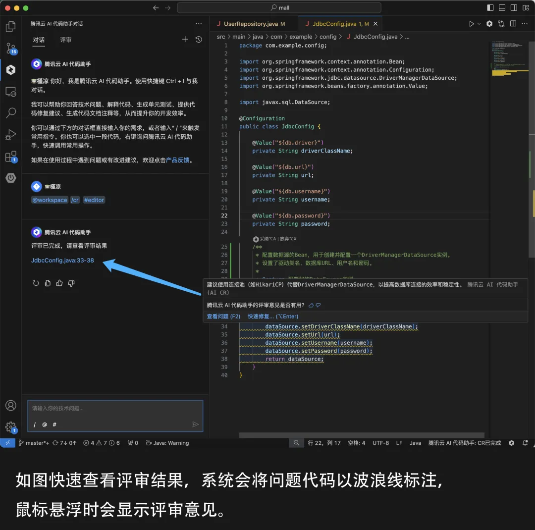Open the Extensions view icon
Viewport: 535px width, 530px height.
10,157
